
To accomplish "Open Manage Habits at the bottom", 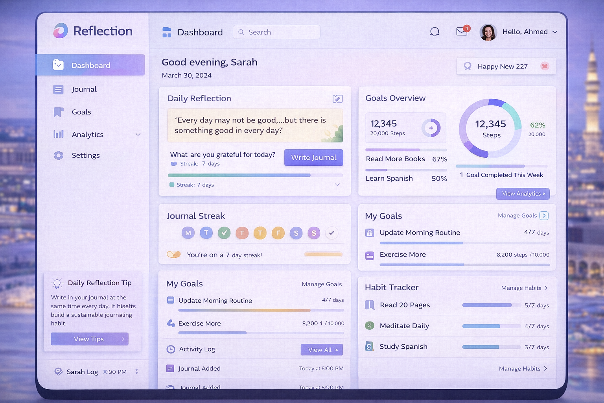I will pos(523,368).
